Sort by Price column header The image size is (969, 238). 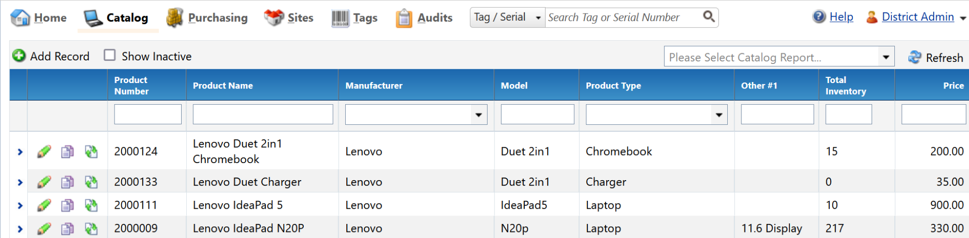pos(953,86)
